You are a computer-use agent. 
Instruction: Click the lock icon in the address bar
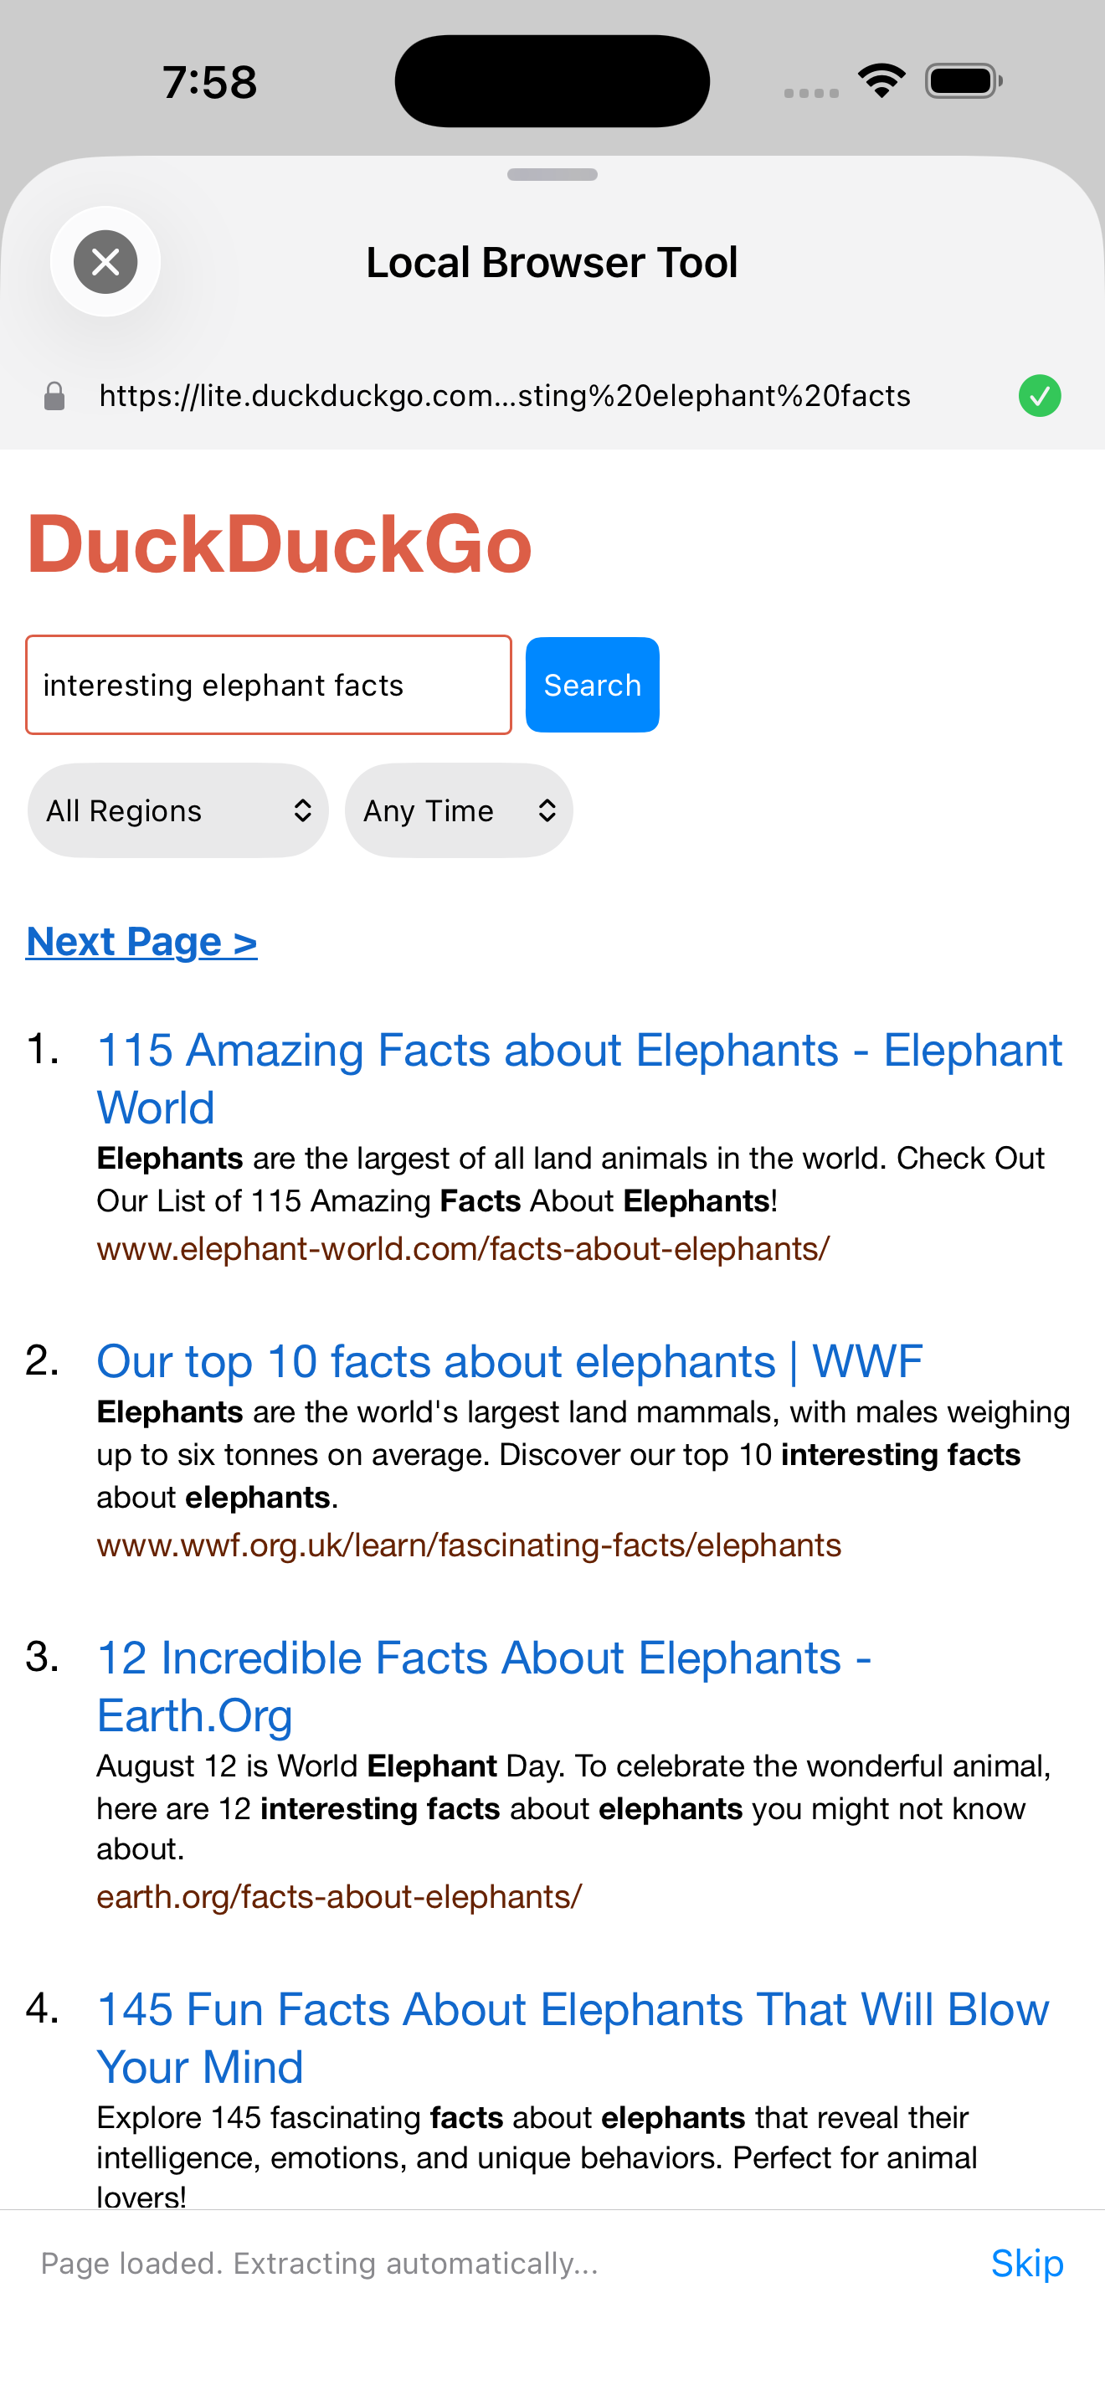point(54,395)
